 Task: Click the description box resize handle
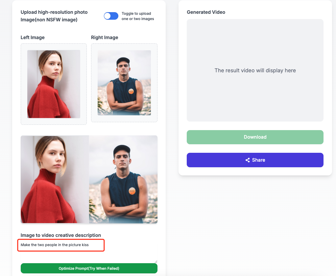pyautogui.click(x=156, y=262)
